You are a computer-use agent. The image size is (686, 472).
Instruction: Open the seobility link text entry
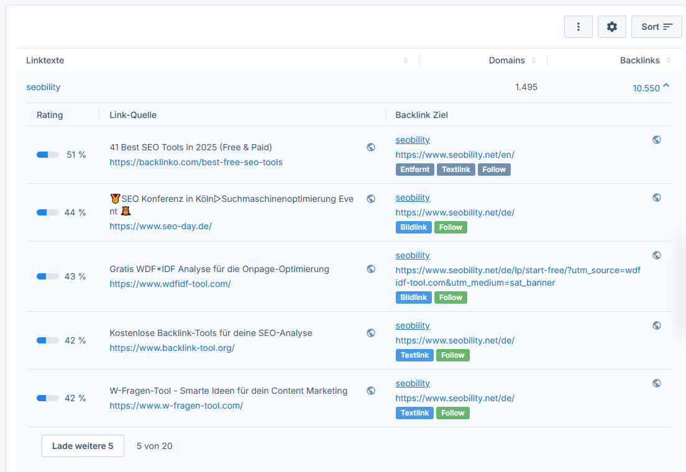43,87
